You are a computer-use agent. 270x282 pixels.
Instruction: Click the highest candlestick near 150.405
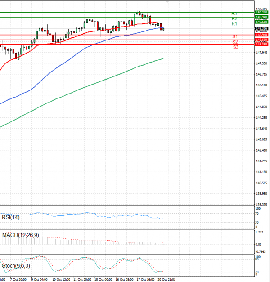point(137,13)
